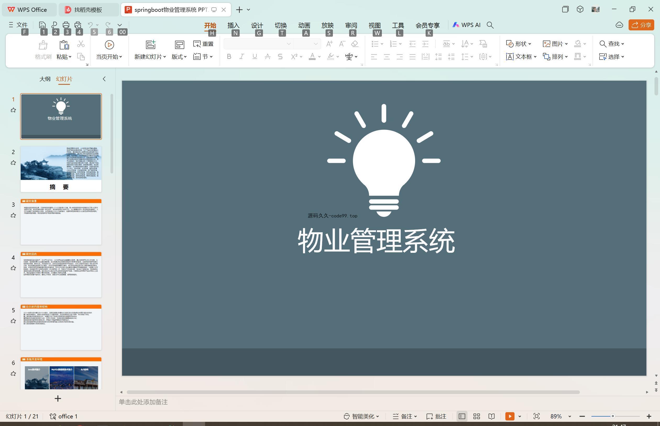The width and height of the screenshot is (660, 426).
Task: Open the Transitions (切换) ribbon tab
Action: [281, 25]
